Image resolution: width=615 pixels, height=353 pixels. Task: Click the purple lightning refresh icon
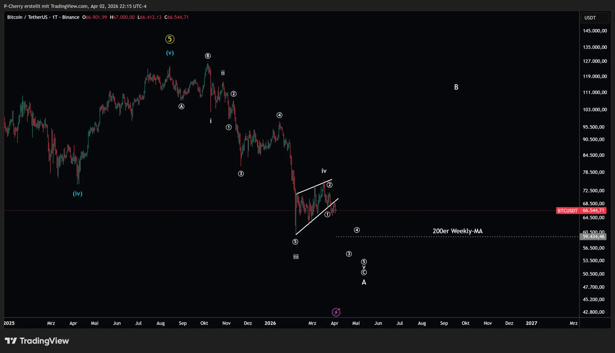[x=336, y=312]
